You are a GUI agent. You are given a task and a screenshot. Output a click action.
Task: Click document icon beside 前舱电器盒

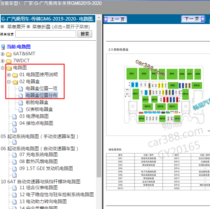(21, 103)
